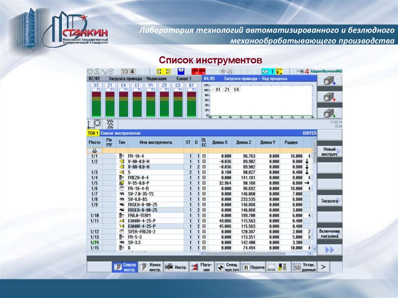Click the Загрузка softkey

(330, 201)
